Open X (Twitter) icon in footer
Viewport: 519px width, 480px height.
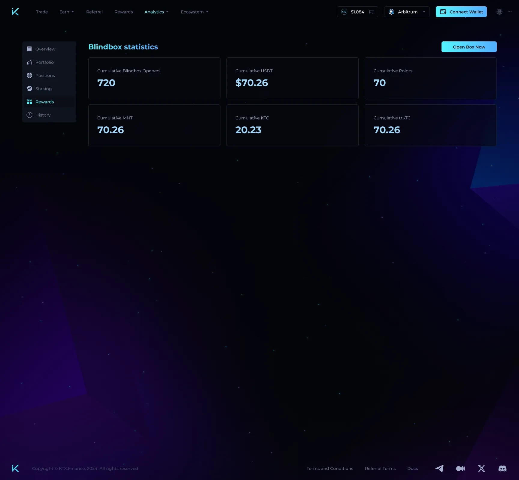click(481, 468)
